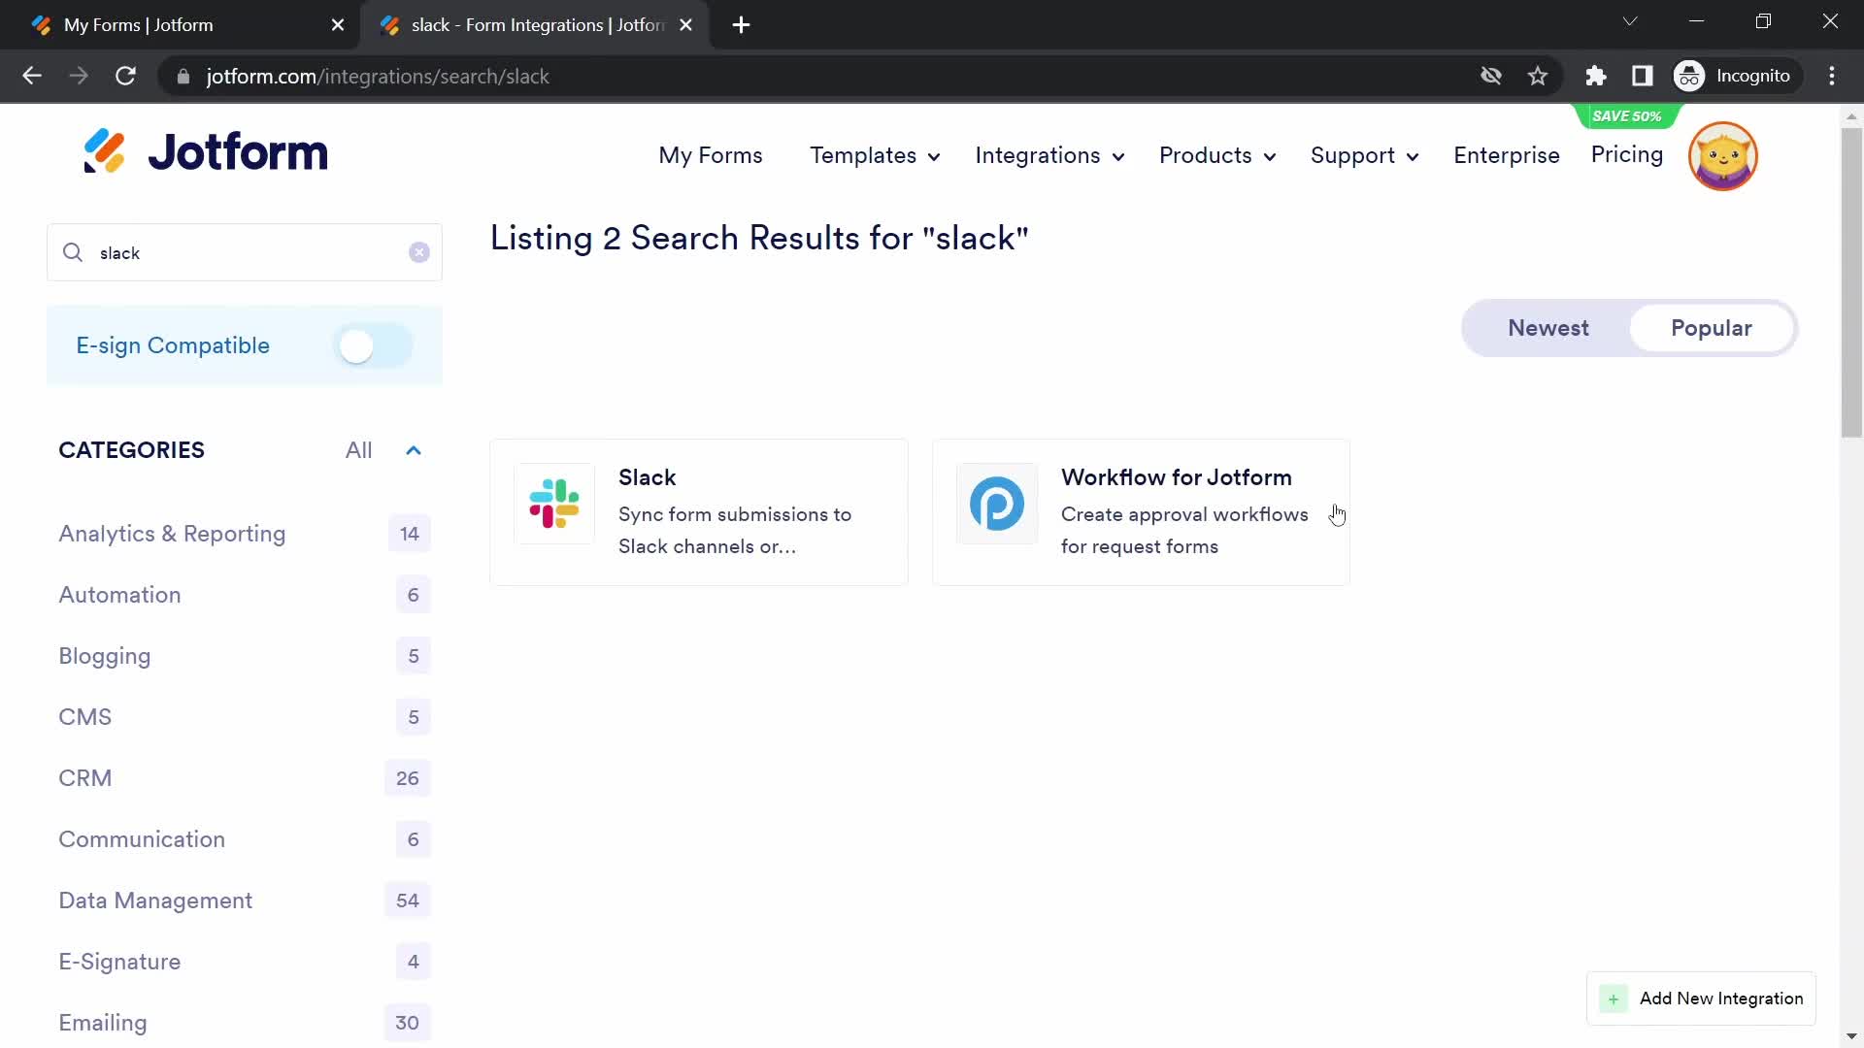Image resolution: width=1864 pixels, height=1048 pixels.
Task: Filter by CRM category
Action: point(85,778)
